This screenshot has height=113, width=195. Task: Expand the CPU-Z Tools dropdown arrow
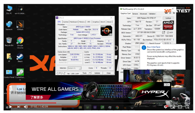pyautogui.click(x=90, y=73)
